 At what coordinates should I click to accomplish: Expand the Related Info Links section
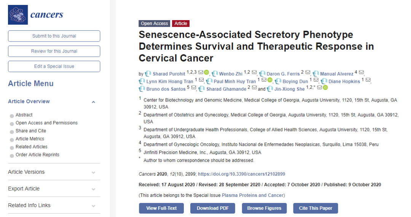coord(93,206)
